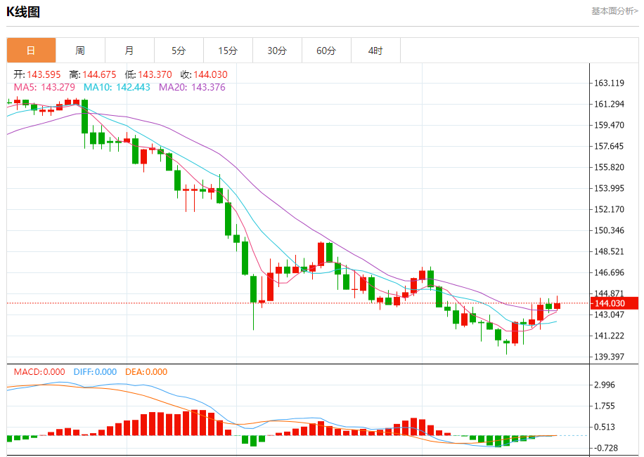Click the 152.170 price axis label
Image resolution: width=644 pixels, height=457 pixels.
point(609,210)
